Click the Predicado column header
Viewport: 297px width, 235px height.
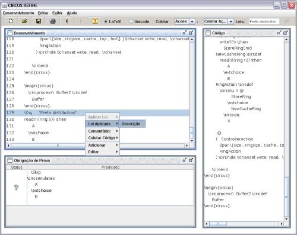coord(110,167)
